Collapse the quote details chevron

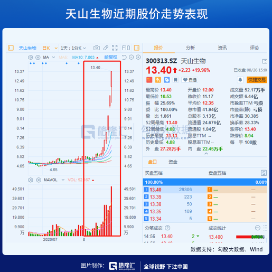207,154
